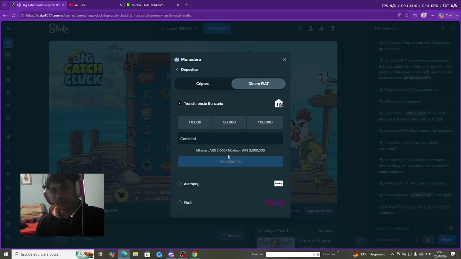
Task: Close the Monedero wallet dialog
Action: click(x=284, y=59)
